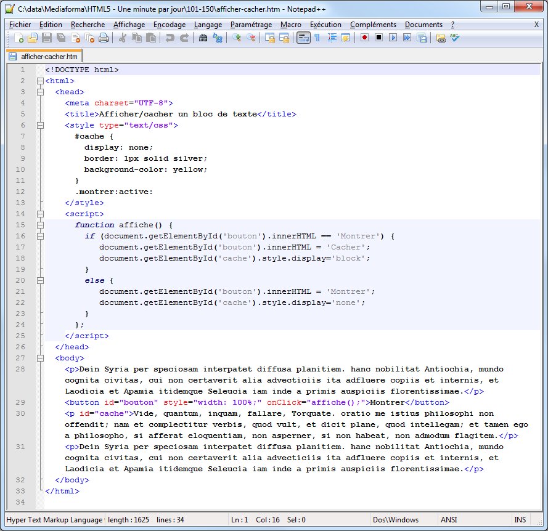The image size is (548, 531).
Task: Collapse the style block fold marker
Action: (x=40, y=125)
